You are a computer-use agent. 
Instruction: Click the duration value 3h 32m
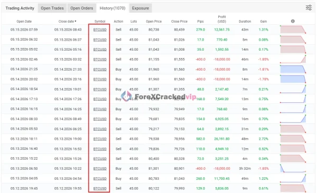click(x=245, y=169)
